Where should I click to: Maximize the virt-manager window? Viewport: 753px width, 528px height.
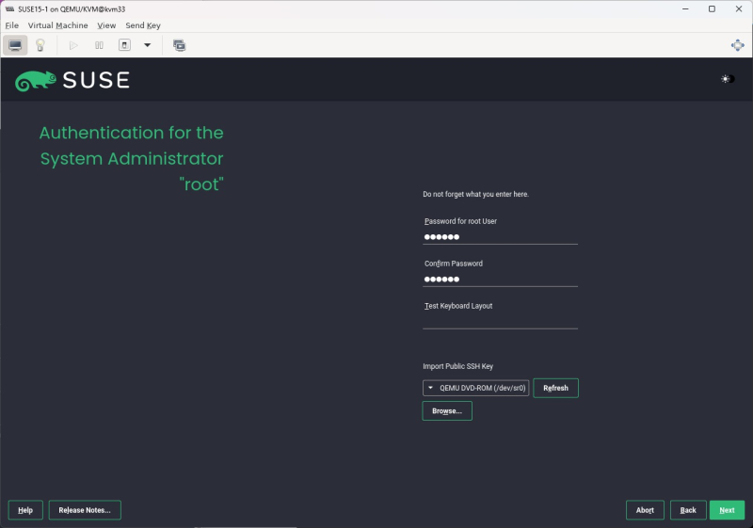pyautogui.click(x=712, y=9)
